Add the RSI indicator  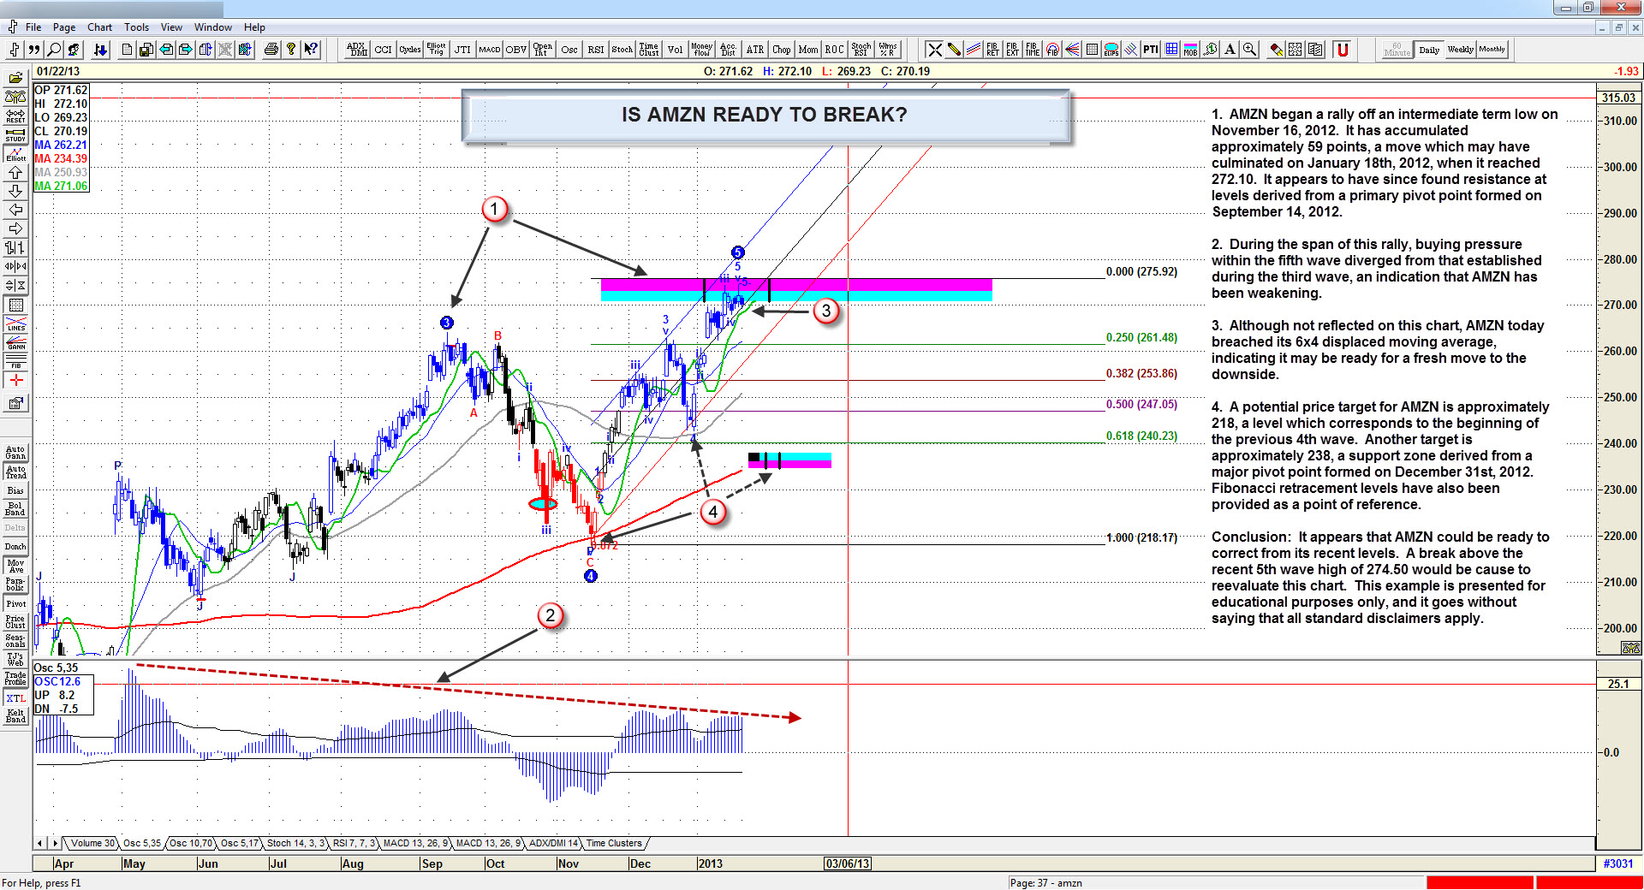pos(596,50)
